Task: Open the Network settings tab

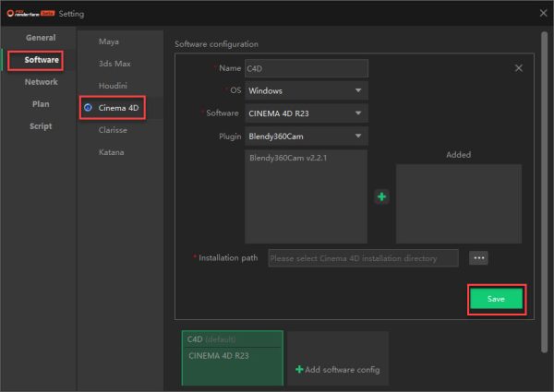Action: point(41,82)
